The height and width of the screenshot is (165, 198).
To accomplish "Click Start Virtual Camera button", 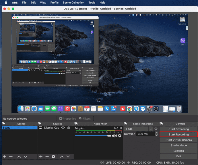I will 178,140.
